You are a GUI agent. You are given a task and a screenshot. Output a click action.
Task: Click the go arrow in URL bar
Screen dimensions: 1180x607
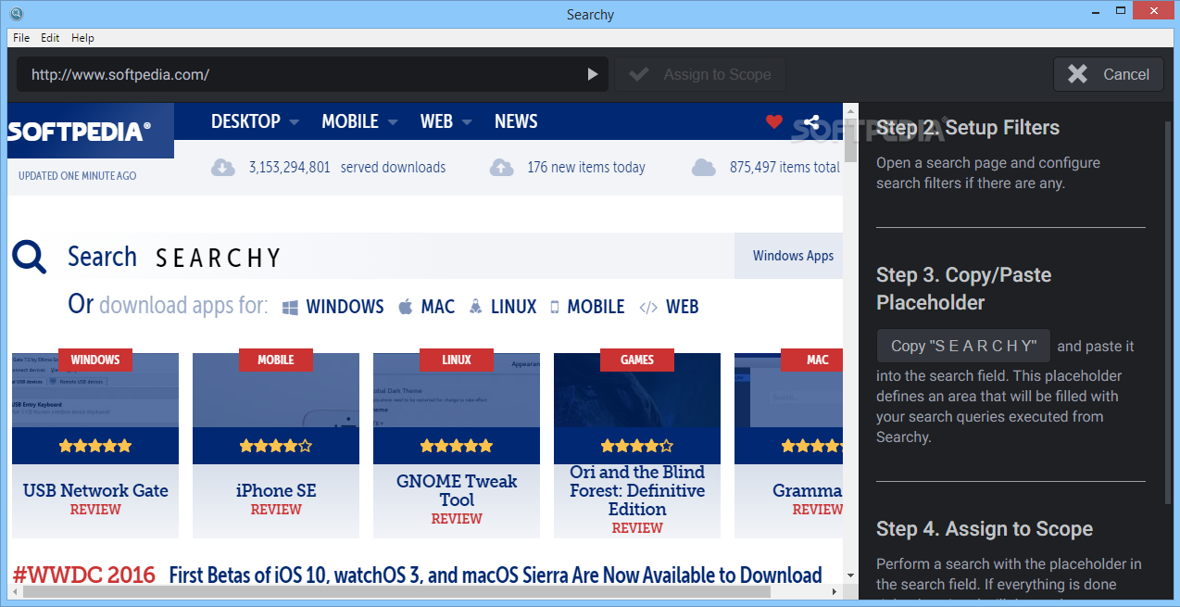pyautogui.click(x=593, y=74)
